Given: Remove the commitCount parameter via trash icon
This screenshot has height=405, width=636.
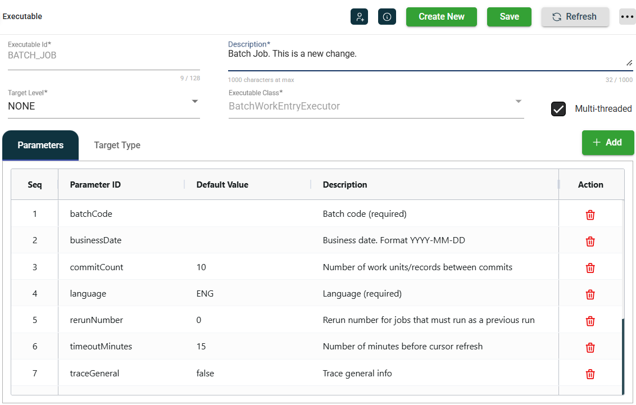Looking at the screenshot, I should (590, 267).
